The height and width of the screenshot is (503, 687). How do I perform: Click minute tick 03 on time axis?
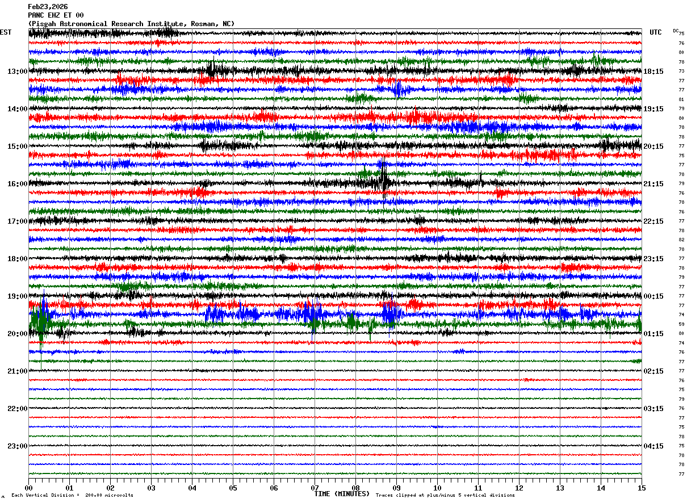click(x=151, y=488)
